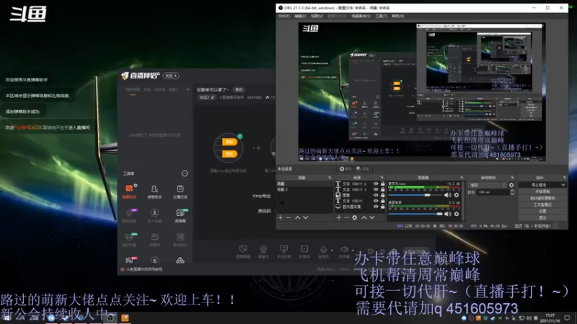Unlock the 文本 (GDI+) 2 source
The image size is (577, 324).
(383, 184)
